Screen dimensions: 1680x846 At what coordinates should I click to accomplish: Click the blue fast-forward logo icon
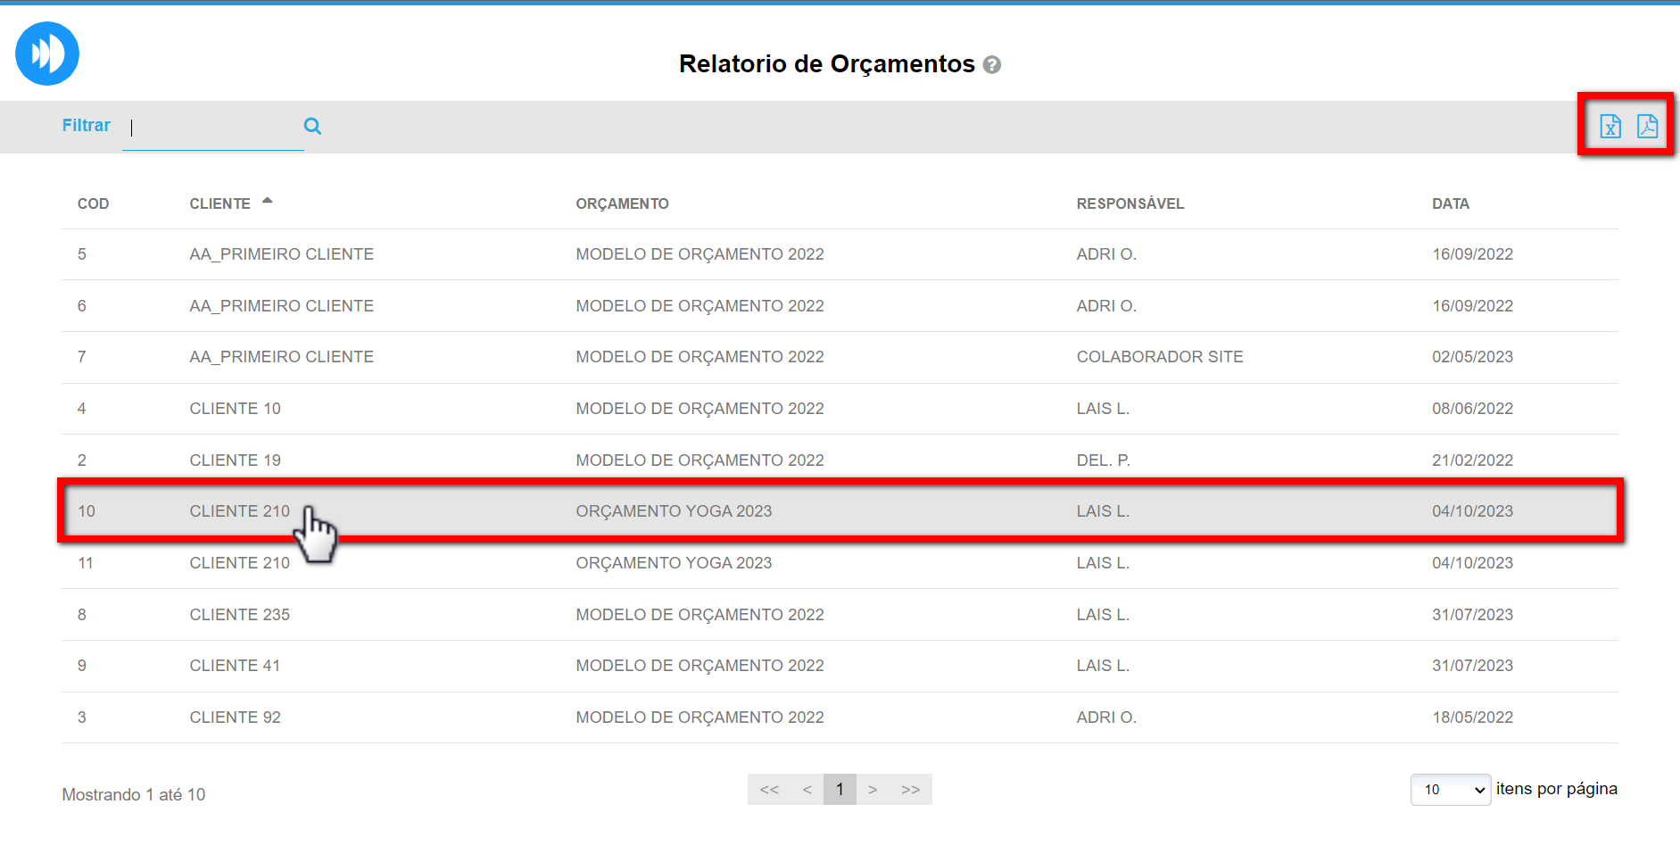click(x=47, y=54)
